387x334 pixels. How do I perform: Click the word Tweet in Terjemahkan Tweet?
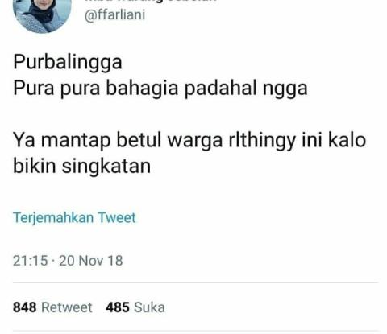[117, 217]
